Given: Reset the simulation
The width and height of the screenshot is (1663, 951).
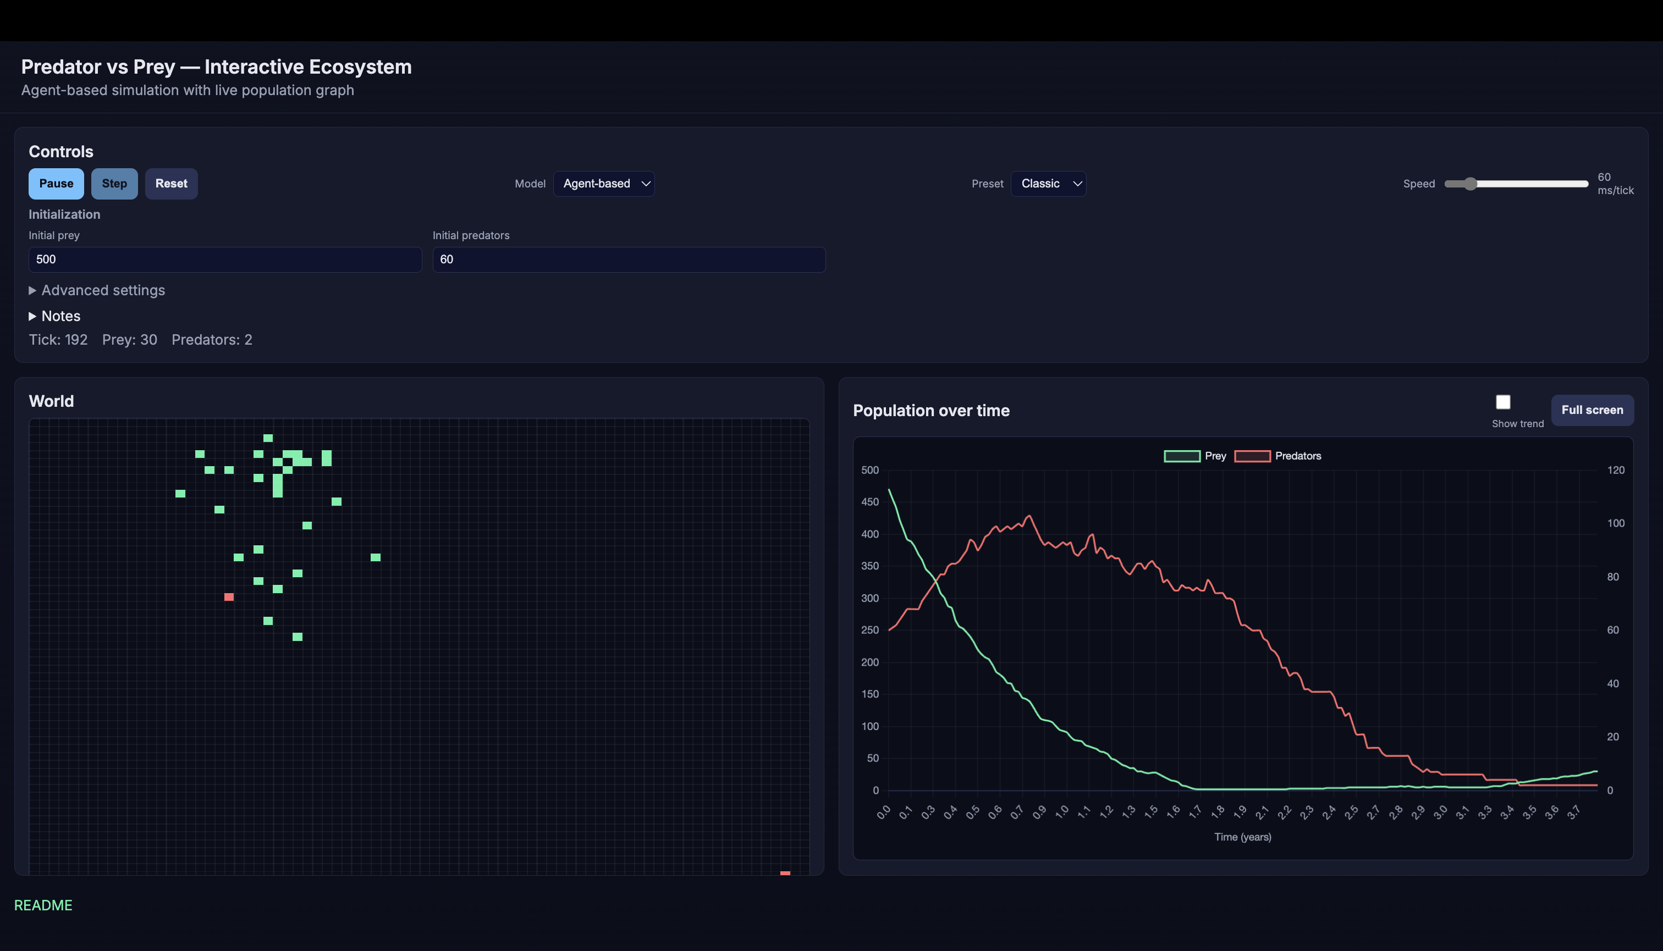Looking at the screenshot, I should pyautogui.click(x=171, y=184).
